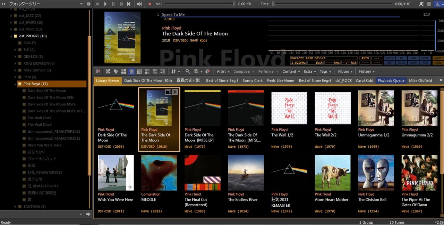Open The Division Bell album cover
This screenshot has width=444, height=225.
coord(376,172)
